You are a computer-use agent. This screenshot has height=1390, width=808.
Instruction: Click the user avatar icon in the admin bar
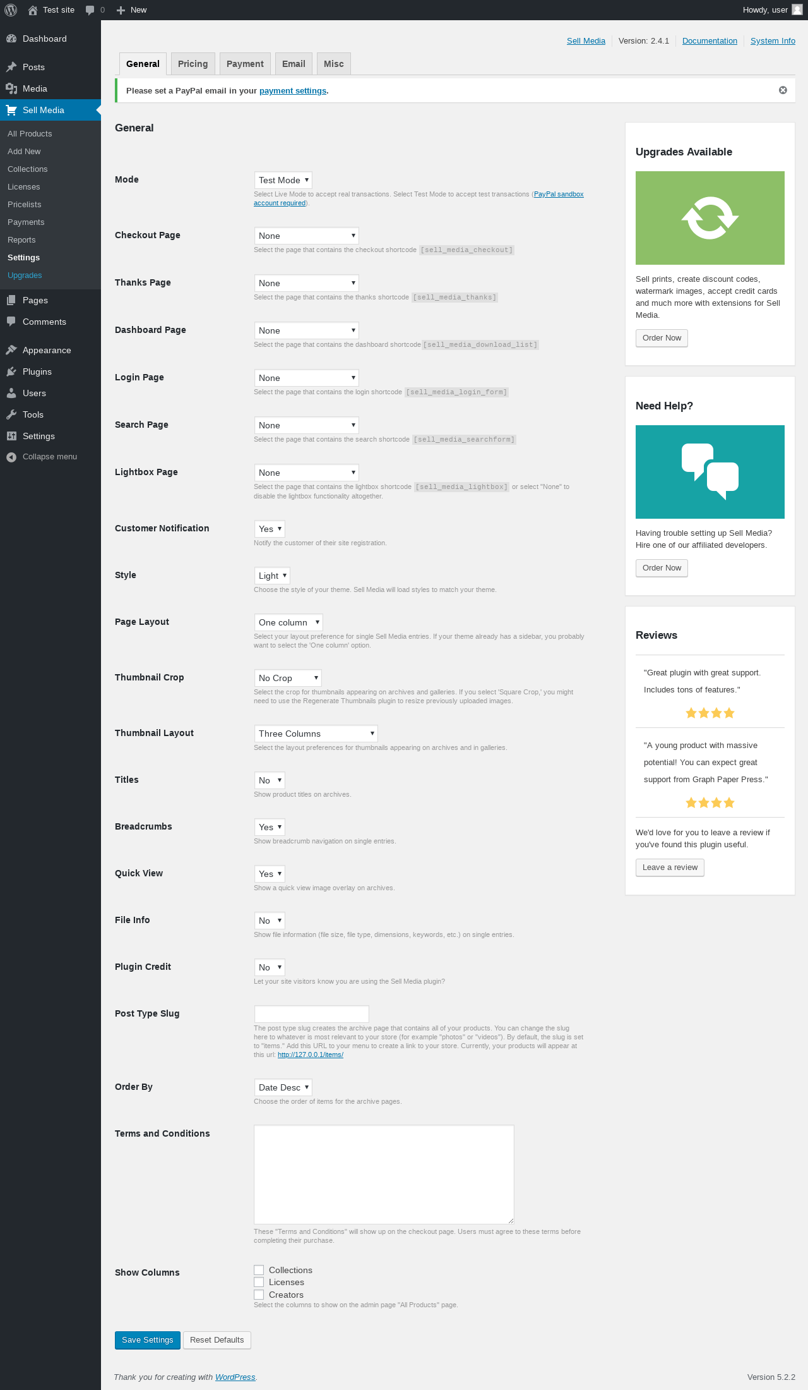click(x=797, y=10)
